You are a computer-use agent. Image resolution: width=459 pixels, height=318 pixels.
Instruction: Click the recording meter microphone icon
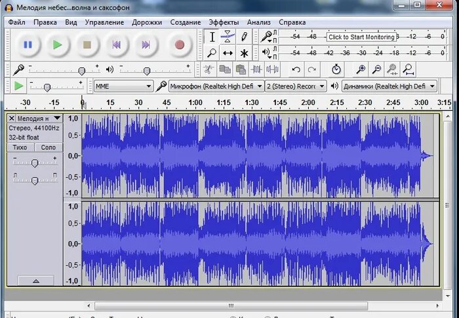266,37
